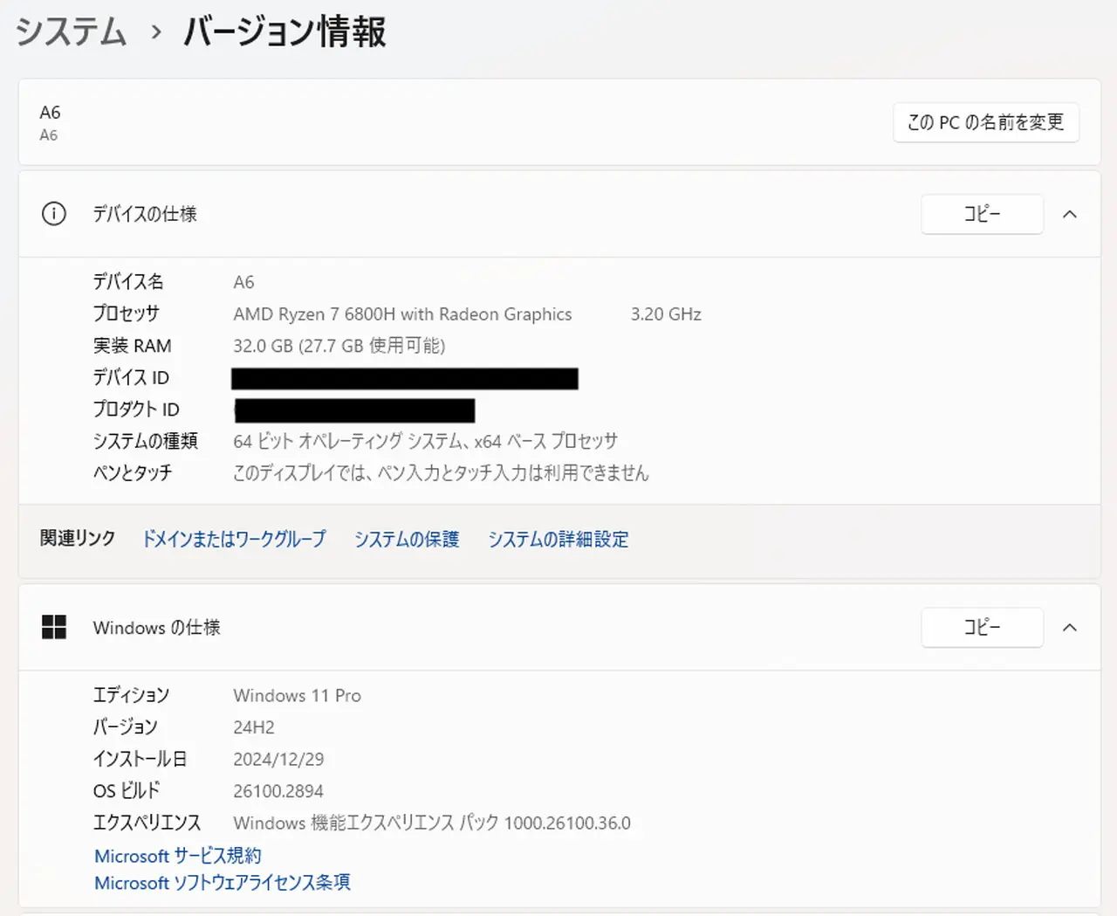Click the info icon beside デバイスの仕様
This screenshot has height=916, width=1117.
click(x=54, y=214)
